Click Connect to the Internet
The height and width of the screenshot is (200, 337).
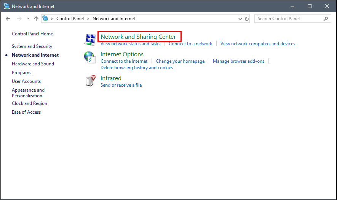pyautogui.click(x=124, y=61)
